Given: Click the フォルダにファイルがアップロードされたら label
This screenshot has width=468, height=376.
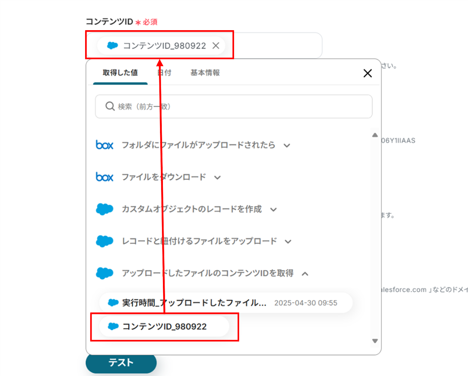Looking at the screenshot, I should (199, 145).
